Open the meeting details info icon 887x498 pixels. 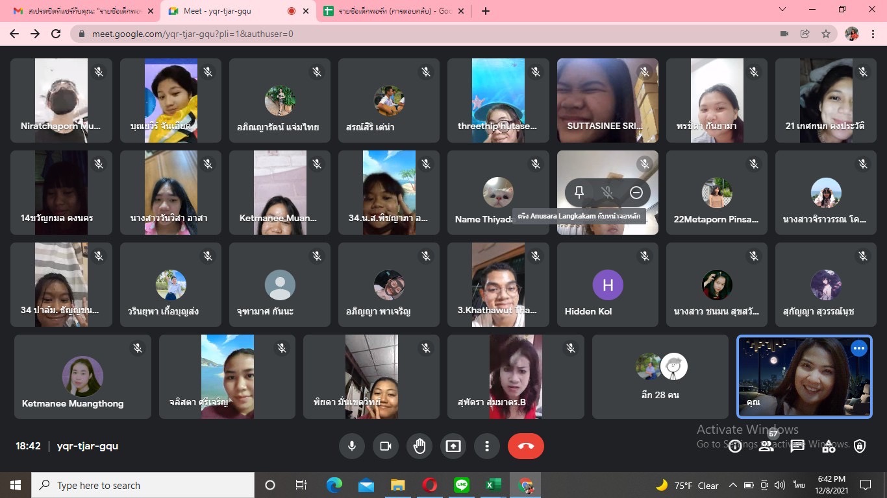pyautogui.click(x=735, y=446)
